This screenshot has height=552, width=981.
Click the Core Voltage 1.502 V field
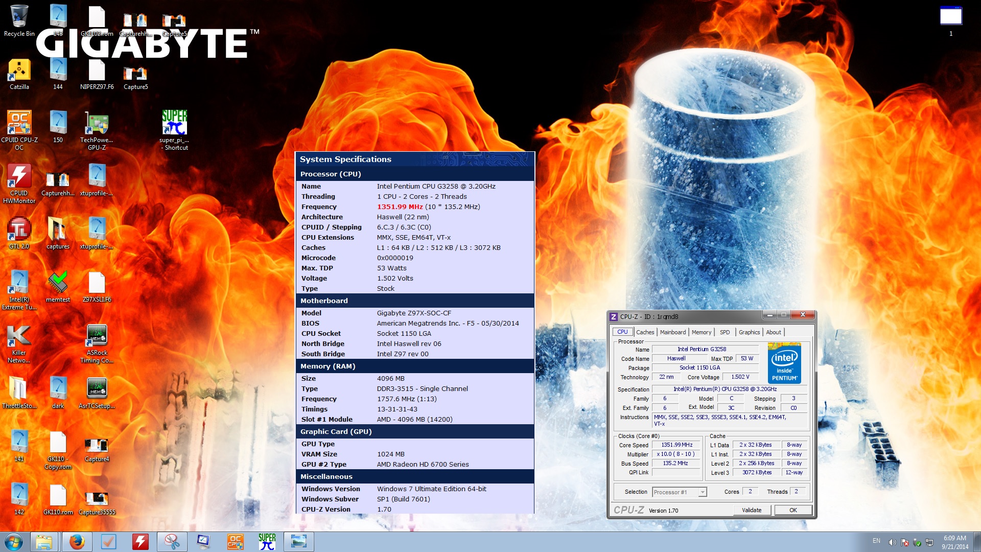point(740,377)
